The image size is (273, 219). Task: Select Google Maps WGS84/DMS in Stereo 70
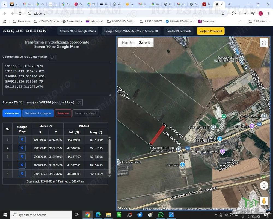(x=131, y=31)
